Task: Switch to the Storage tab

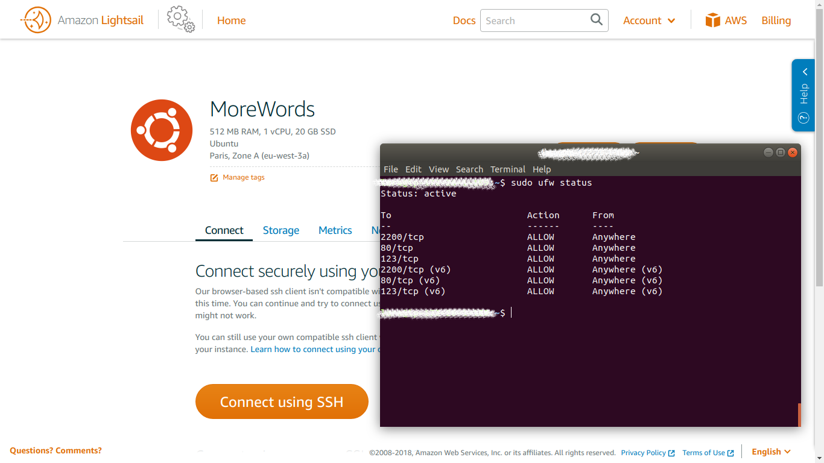Action: (281, 230)
